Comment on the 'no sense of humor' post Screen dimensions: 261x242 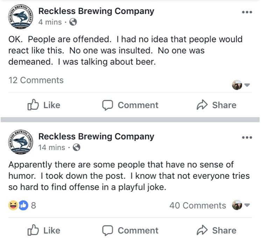(130, 230)
